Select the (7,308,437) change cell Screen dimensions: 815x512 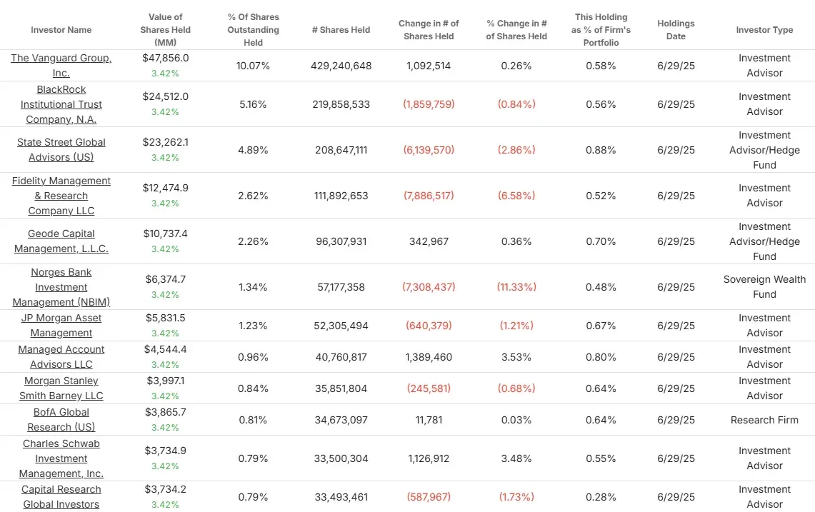(429, 288)
